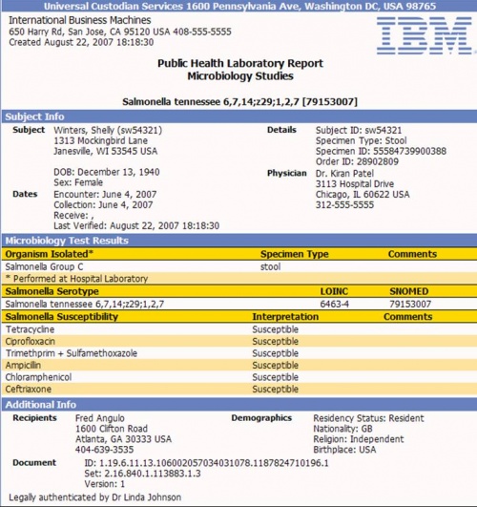Click the LOINC code 6463-4
The height and width of the screenshot is (507, 477).
coord(334,304)
